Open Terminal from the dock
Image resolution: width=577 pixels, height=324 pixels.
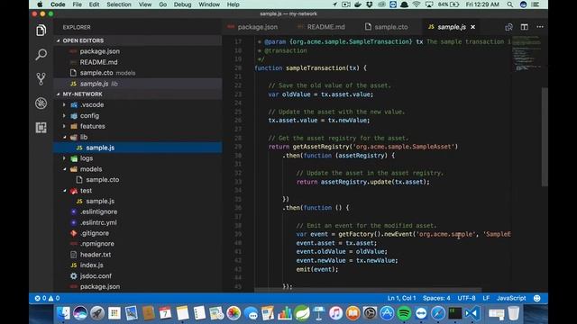pos(454,313)
